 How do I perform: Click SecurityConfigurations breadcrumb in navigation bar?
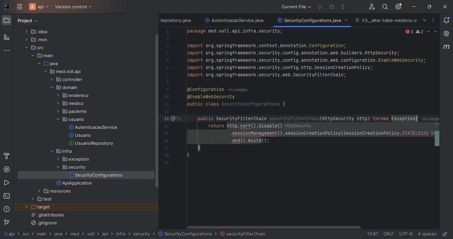(x=185, y=234)
